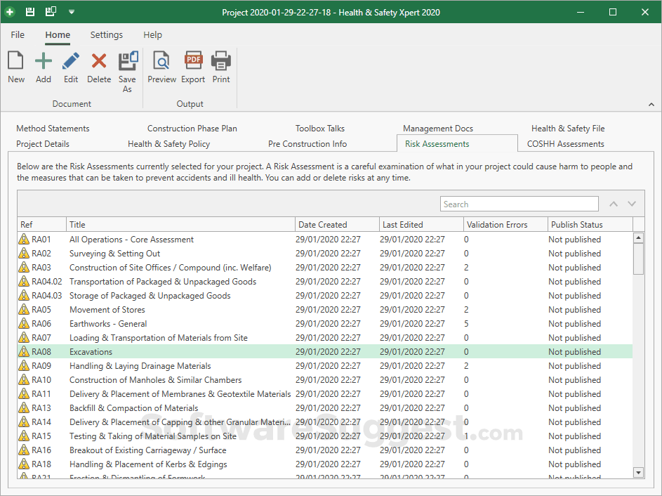
Task: Export the risk assessments as PDF
Action: (192, 67)
